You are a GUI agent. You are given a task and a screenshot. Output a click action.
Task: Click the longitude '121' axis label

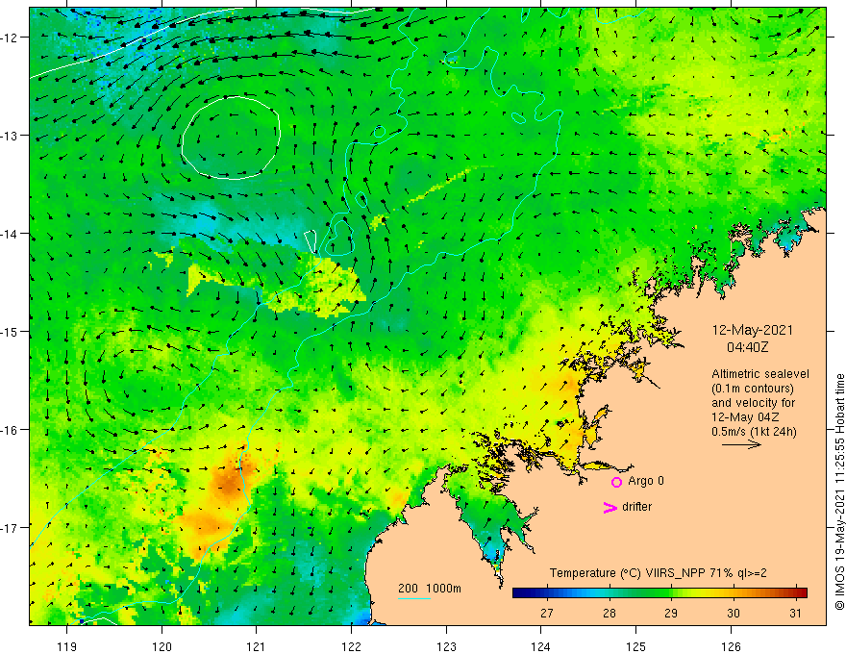pos(257,646)
